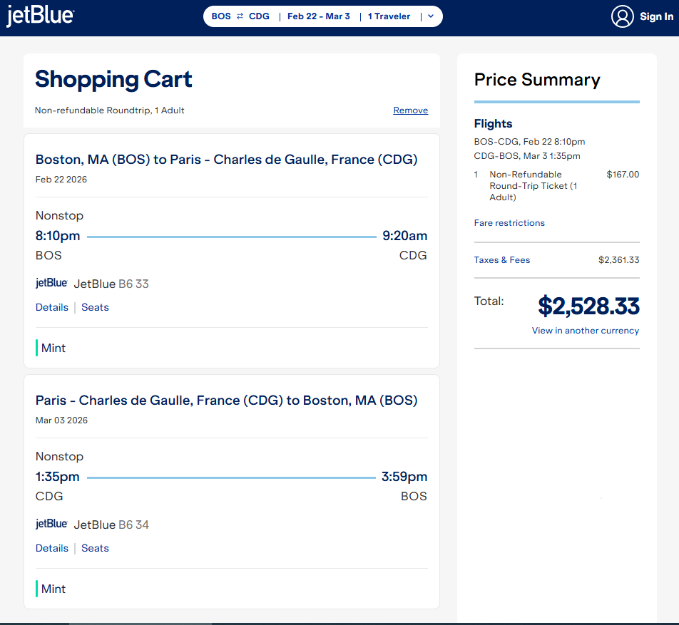Click the roundtrip arrows icon between BOS and CDG
The image size is (679, 625).
(x=240, y=16)
